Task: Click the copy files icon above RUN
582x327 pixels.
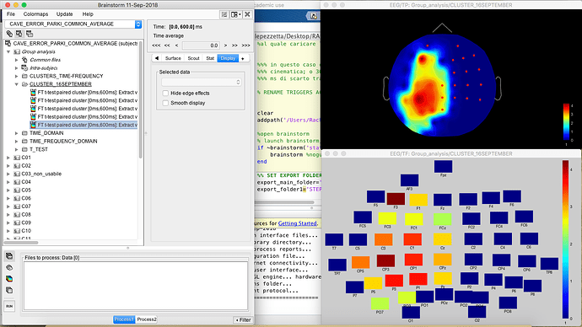Action: pos(9,290)
